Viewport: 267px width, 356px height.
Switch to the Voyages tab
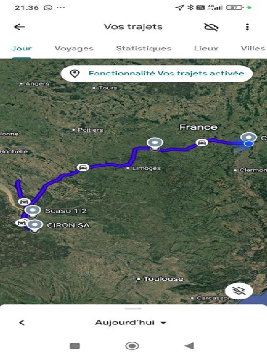pyautogui.click(x=74, y=48)
